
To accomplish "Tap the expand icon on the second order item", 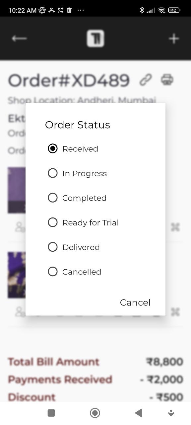I will 175,312.
